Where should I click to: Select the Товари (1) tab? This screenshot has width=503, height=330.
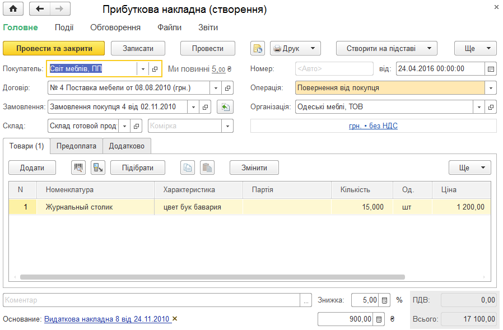(x=27, y=146)
